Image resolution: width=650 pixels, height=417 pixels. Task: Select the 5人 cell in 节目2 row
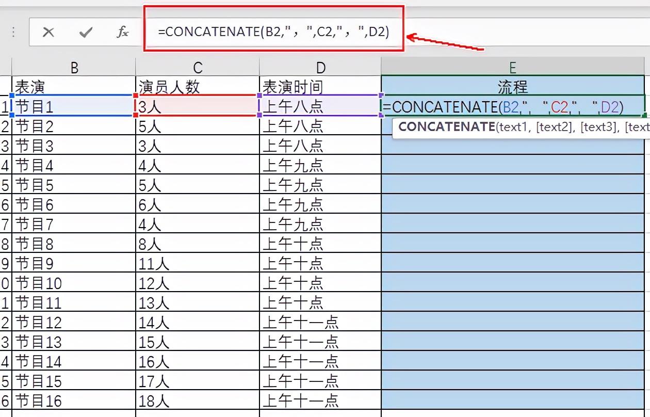198,126
